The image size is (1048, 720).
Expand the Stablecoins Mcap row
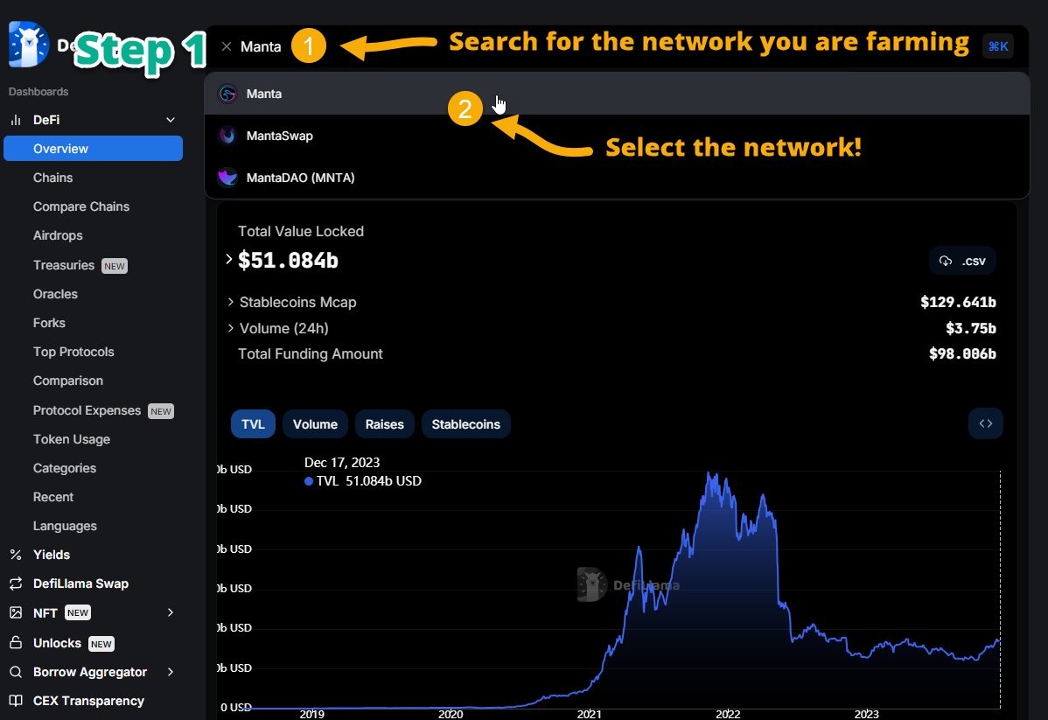pyautogui.click(x=230, y=302)
